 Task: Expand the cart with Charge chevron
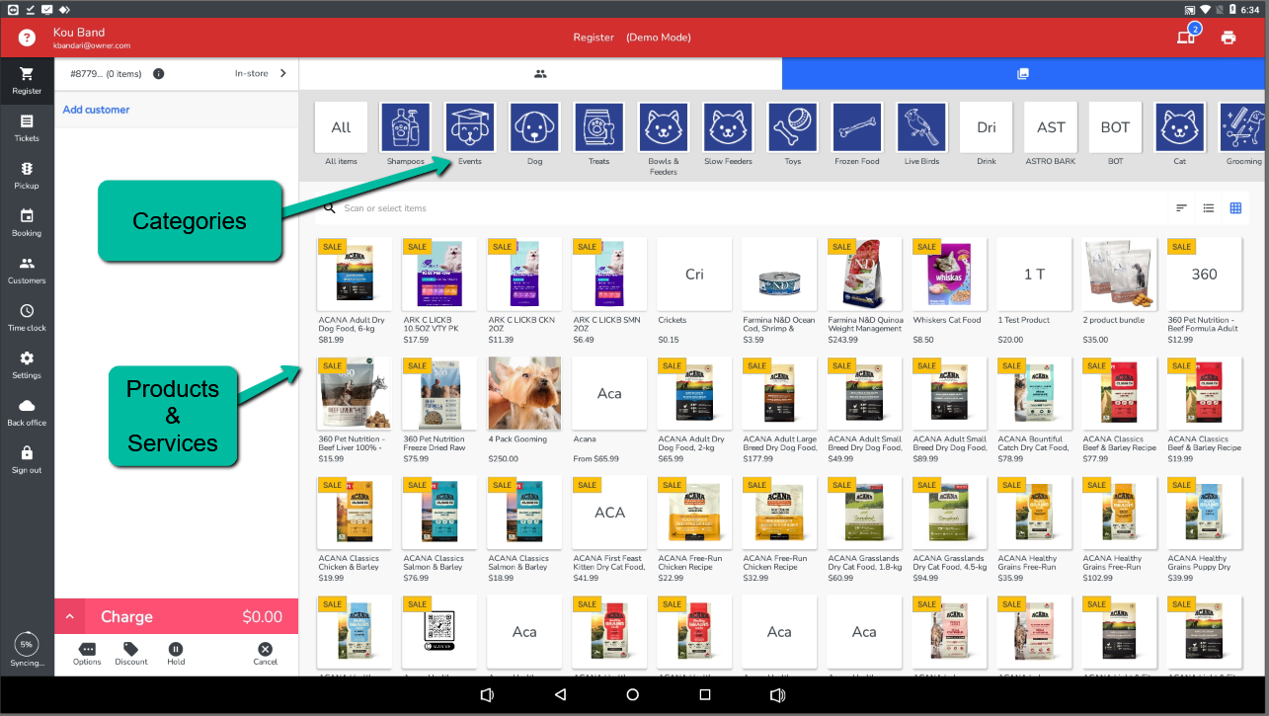69,617
